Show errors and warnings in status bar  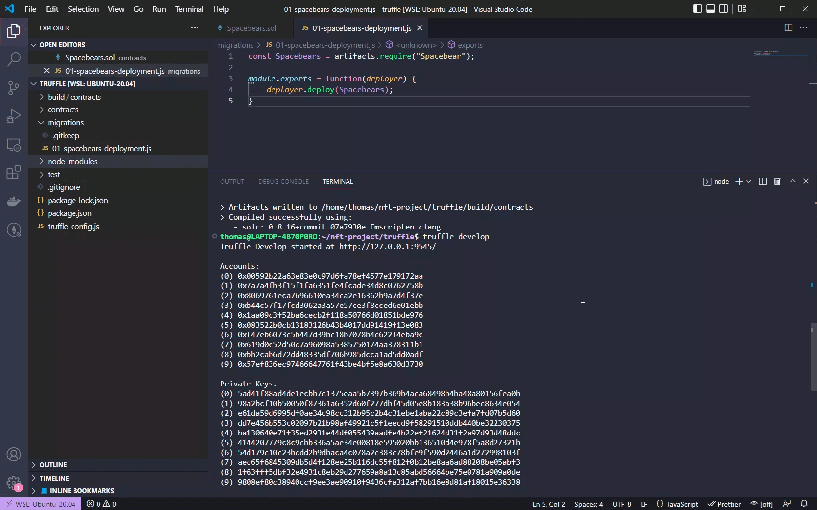tap(101, 504)
